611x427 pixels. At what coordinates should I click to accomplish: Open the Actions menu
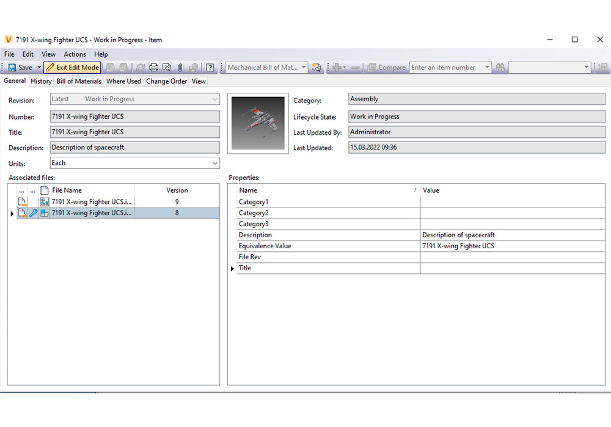[x=75, y=54]
